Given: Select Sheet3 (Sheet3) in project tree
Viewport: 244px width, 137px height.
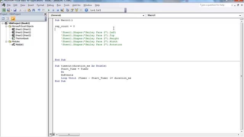Looking at the screenshot, I should pos(23,35).
